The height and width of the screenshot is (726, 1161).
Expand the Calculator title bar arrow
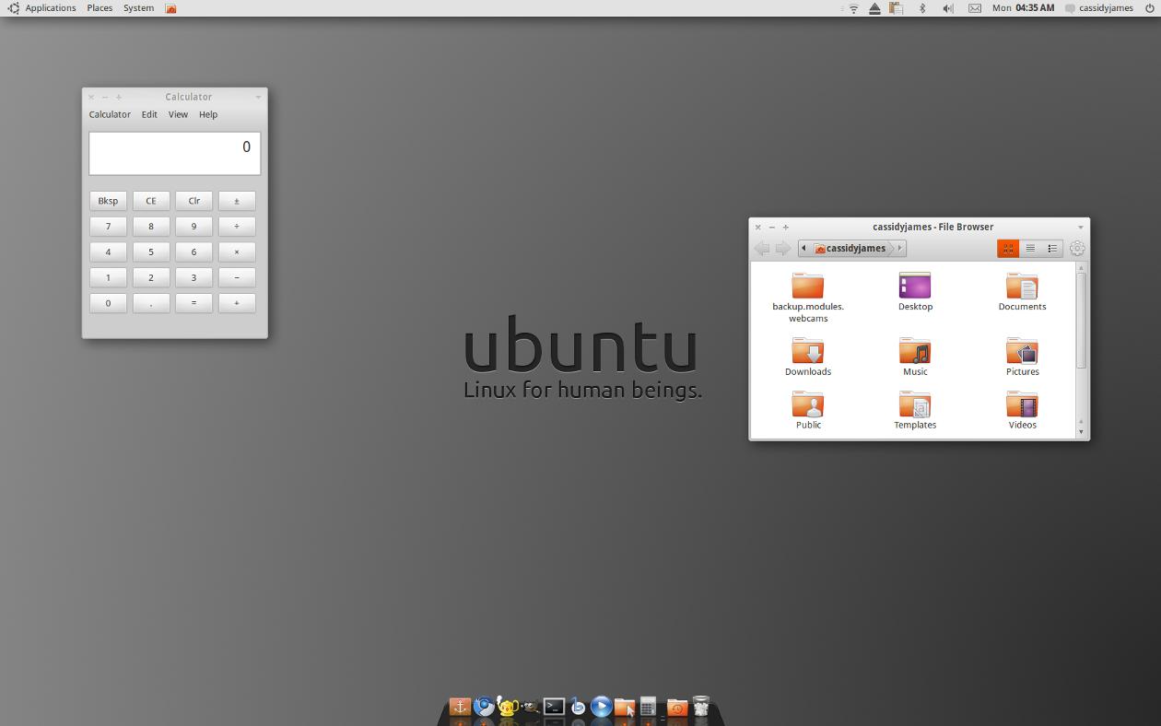258,97
